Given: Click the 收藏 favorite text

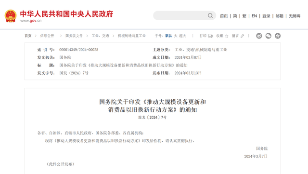Looking at the screenshot, I should (x=219, y=36).
